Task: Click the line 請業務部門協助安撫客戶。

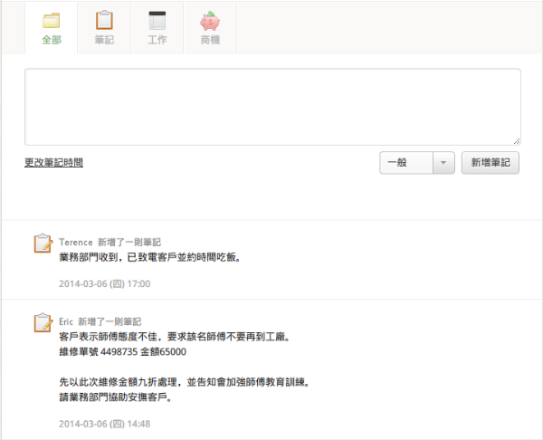Action: tap(116, 397)
